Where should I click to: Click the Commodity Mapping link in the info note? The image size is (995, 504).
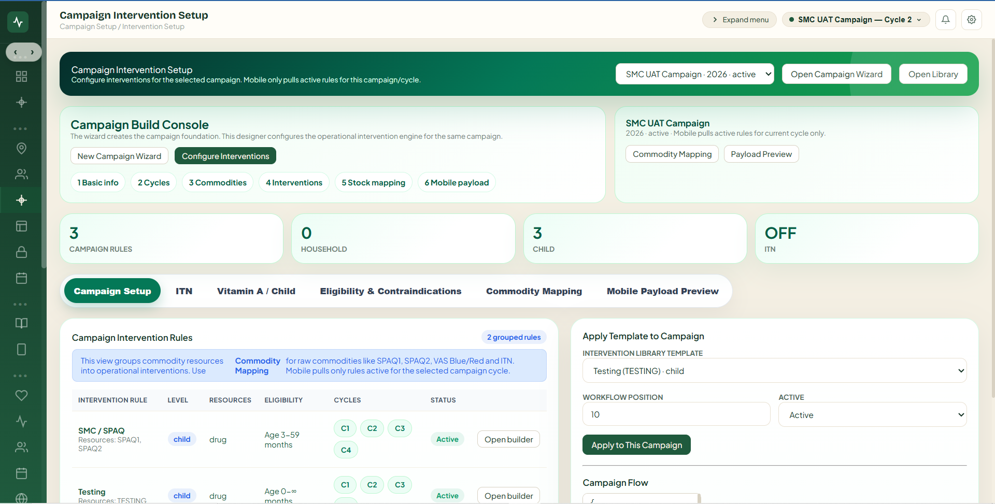pyautogui.click(x=258, y=366)
